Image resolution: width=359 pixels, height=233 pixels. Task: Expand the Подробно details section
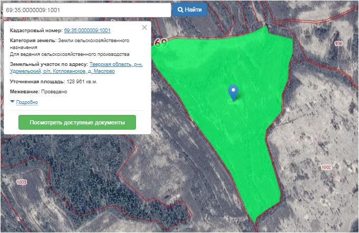(x=27, y=102)
